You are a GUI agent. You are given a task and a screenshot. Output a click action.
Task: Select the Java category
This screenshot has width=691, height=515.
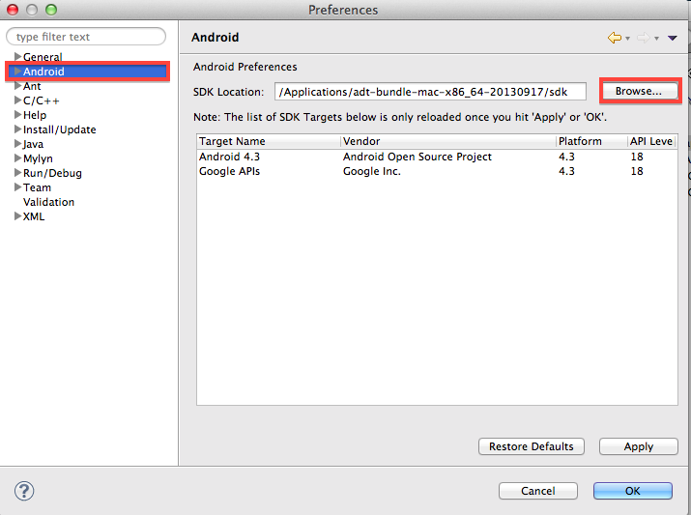tap(33, 144)
